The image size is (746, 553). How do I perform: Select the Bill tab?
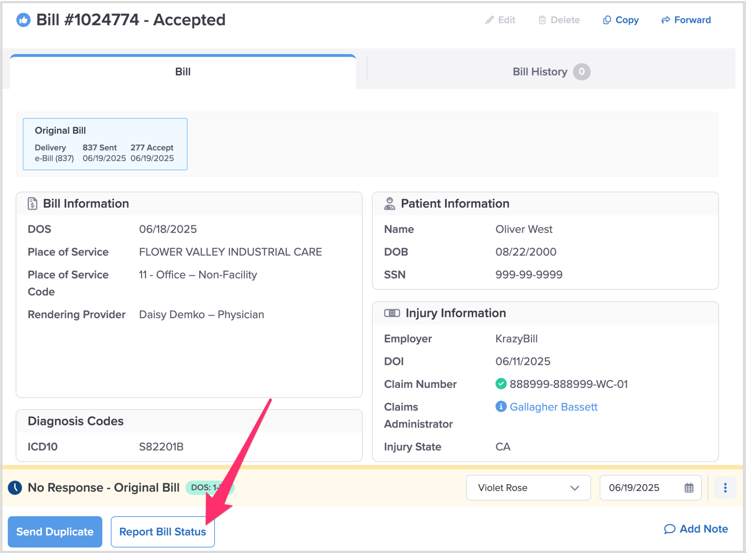182,72
